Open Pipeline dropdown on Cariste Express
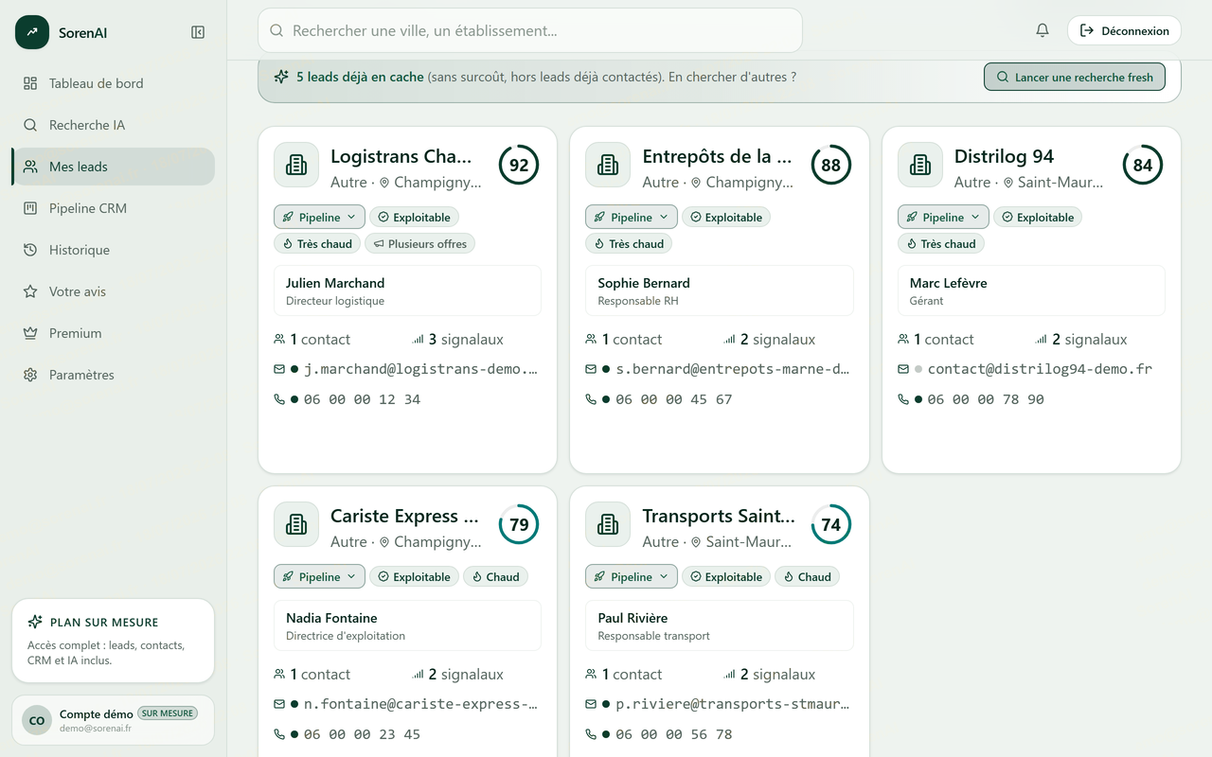 pyautogui.click(x=319, y=576)
